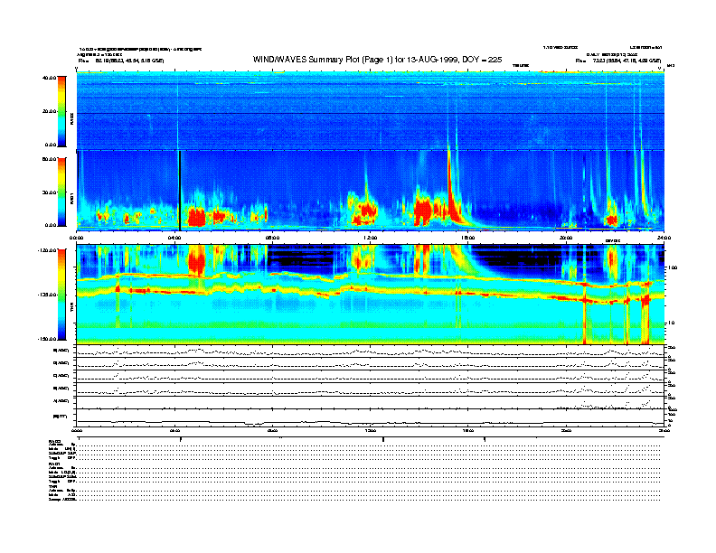
Task: Click the -150.00 tick on TNR scale
Action: coord(47,339)
